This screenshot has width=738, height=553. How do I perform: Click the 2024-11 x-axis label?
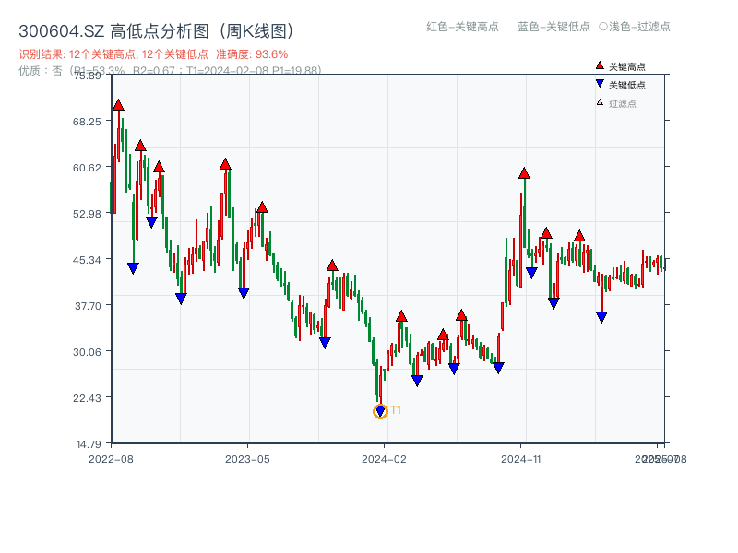pos(521,459)
